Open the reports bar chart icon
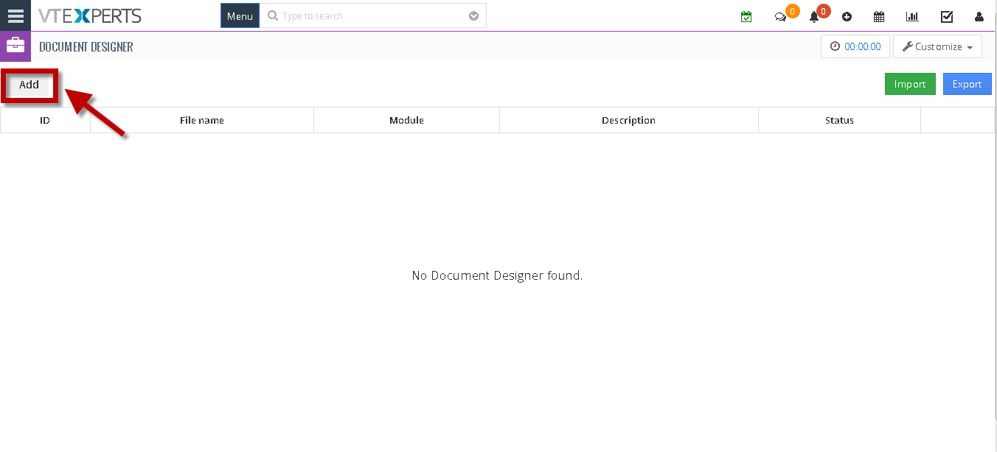This screenshot has height=452, width=997. pos(912,16)
